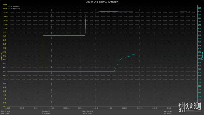Click the 12.00 voltage axis tick label
Image resolution: width=204 pixels, height=115 pixels.
point(5,13)
